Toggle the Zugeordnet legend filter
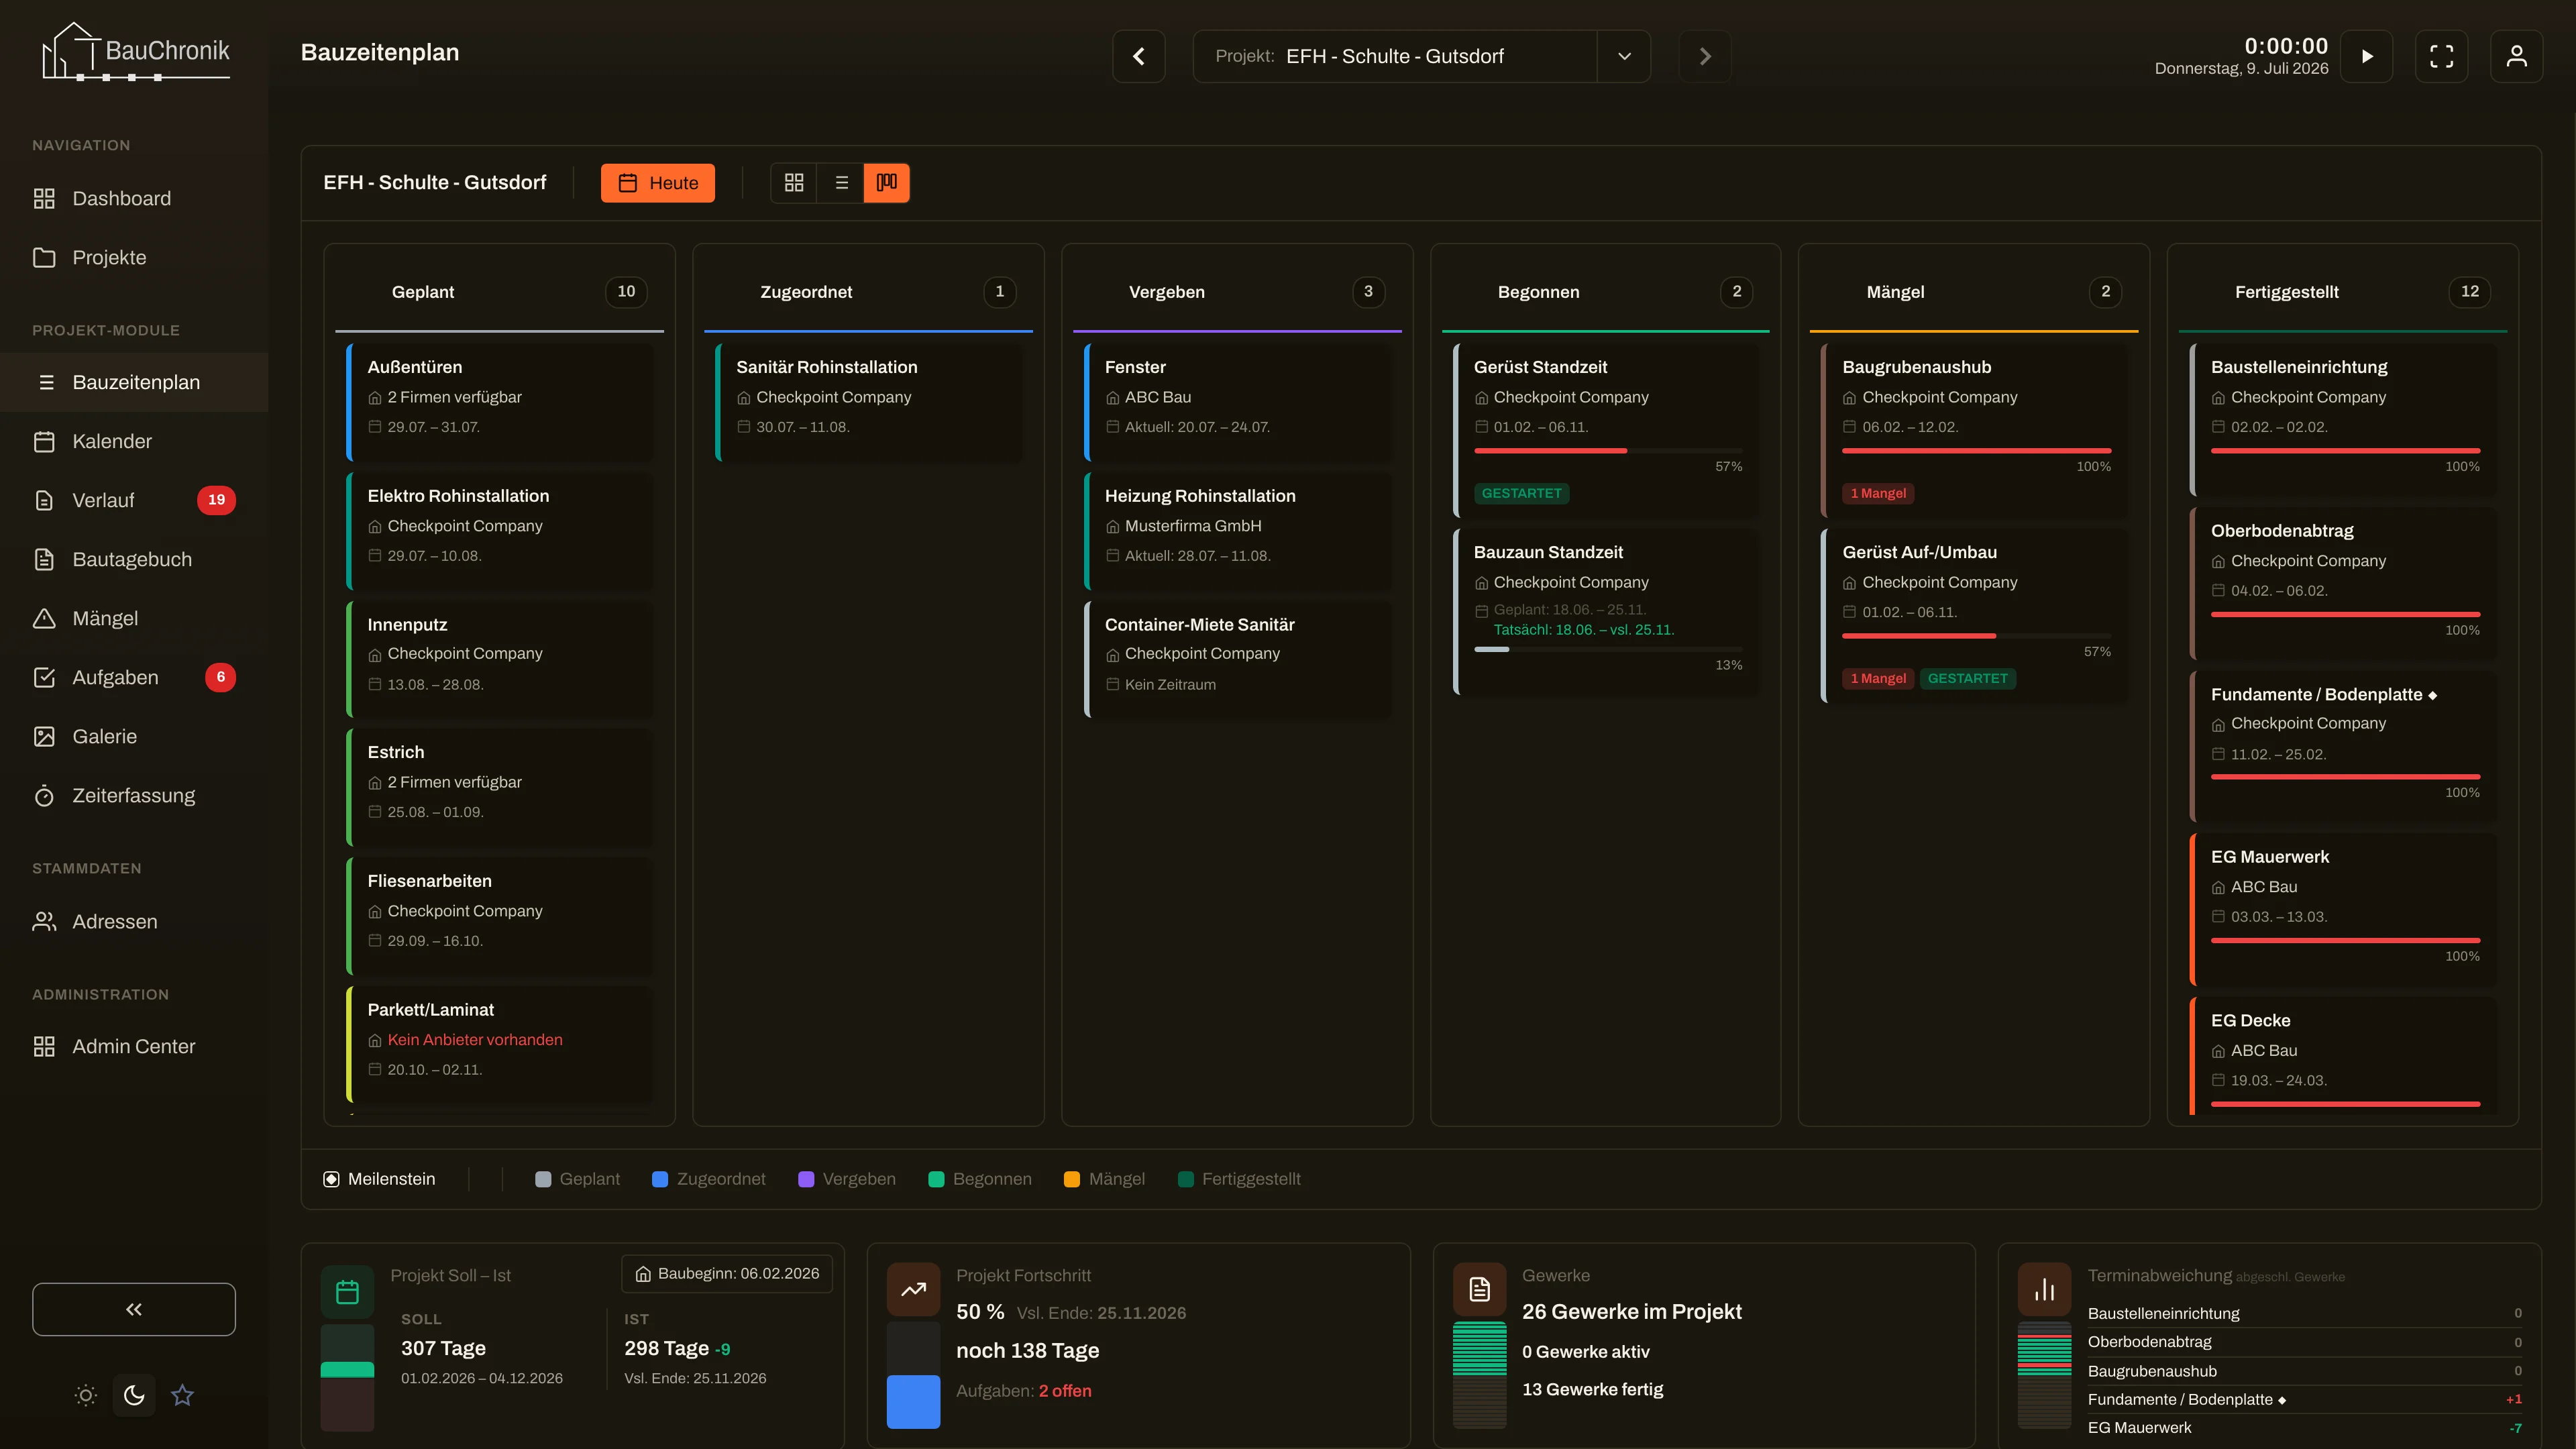Screen dimensions: 2576x1449 click(709, 1179)
